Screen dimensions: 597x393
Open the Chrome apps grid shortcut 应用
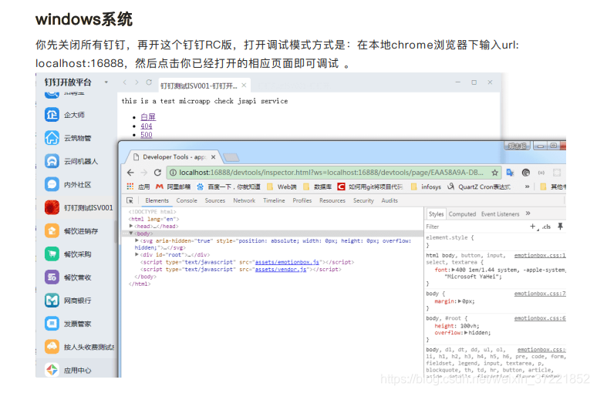point(138,186)
